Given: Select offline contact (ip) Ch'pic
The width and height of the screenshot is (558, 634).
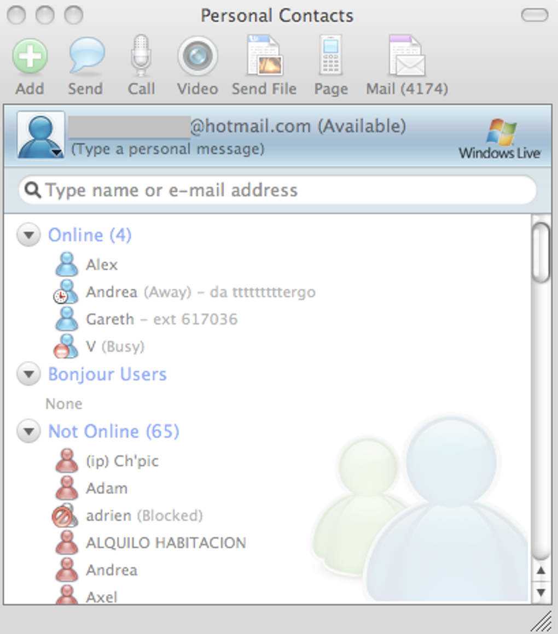Looking at the screenshot, I should (122, 461).
